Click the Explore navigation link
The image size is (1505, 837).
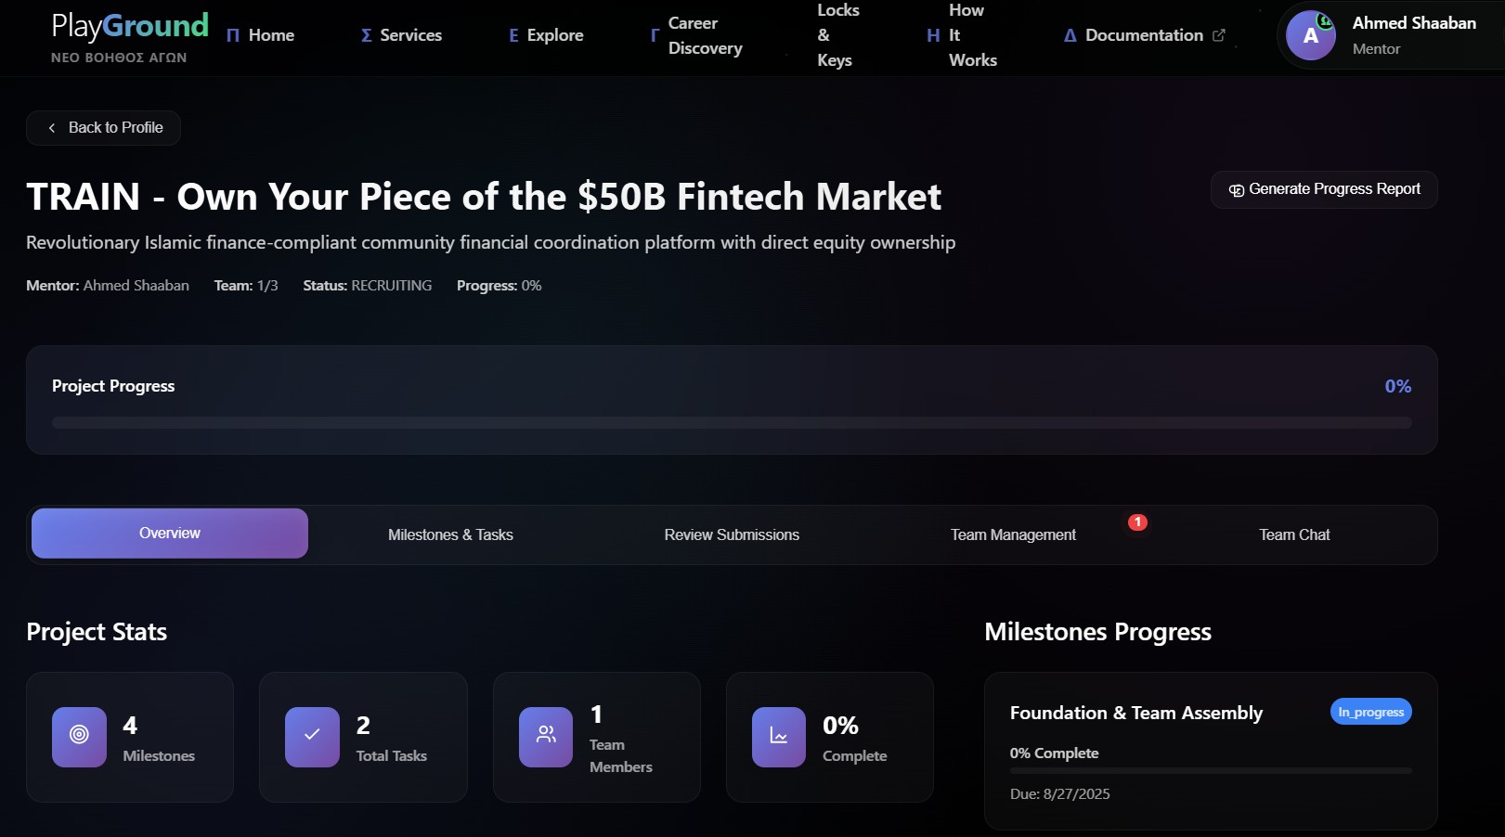coord(547,35)
